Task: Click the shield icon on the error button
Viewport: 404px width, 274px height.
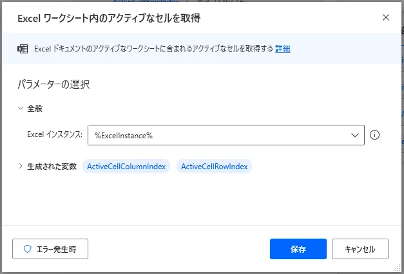Action: tap(27, 249)
